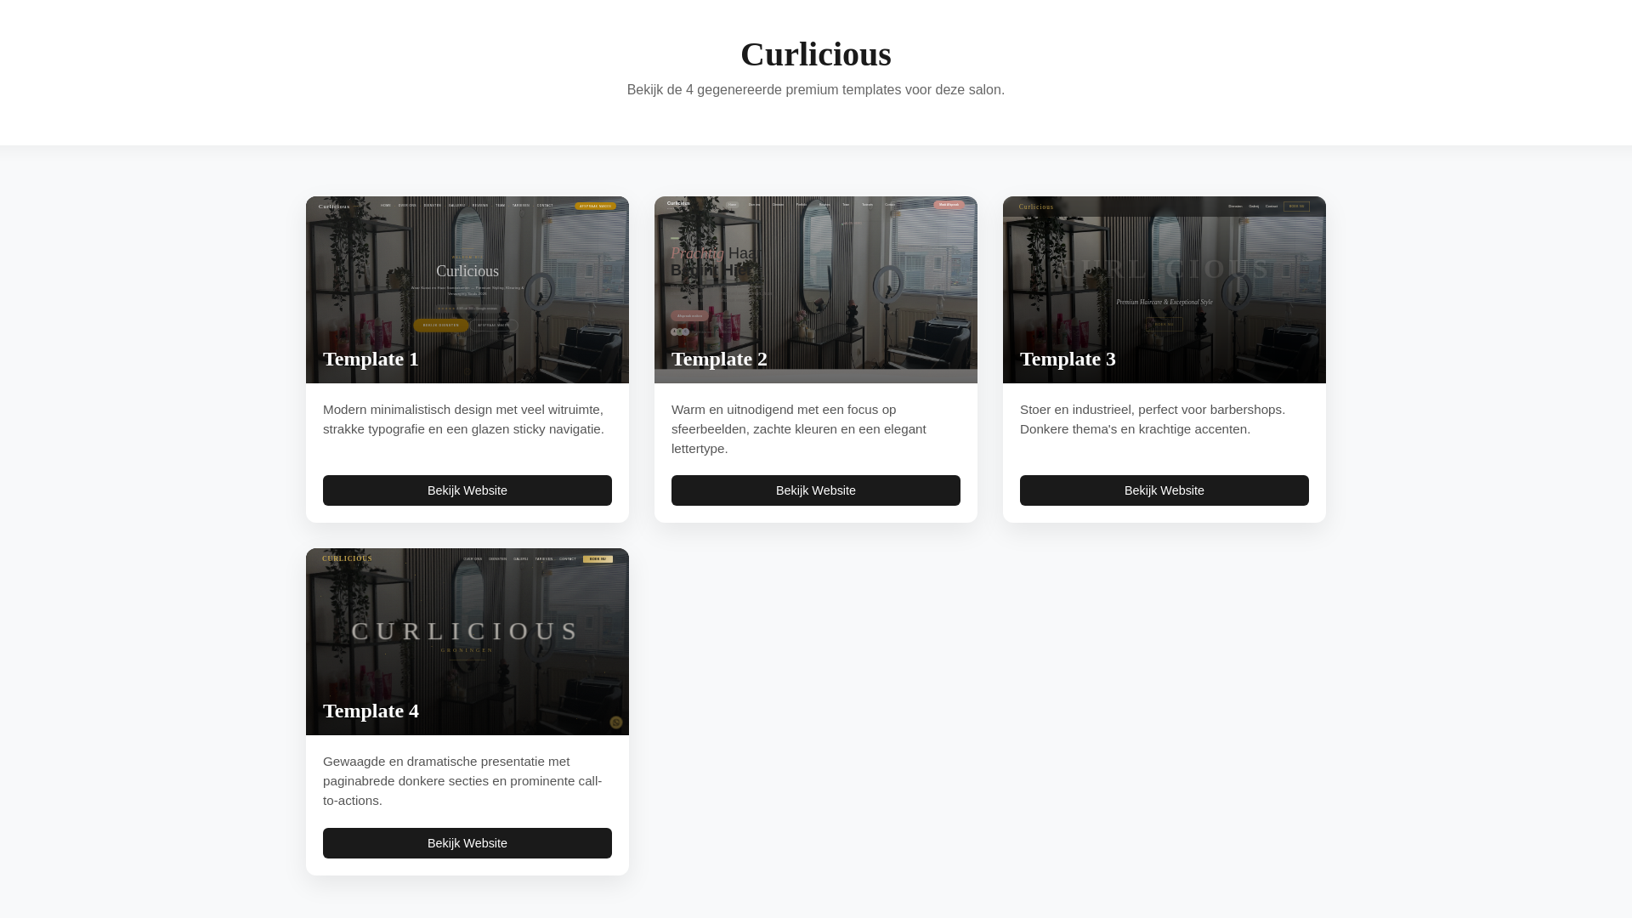Screen dimensions: 1632x918
Task: Click the Template 3 title label
Action: click(1068, 359)
